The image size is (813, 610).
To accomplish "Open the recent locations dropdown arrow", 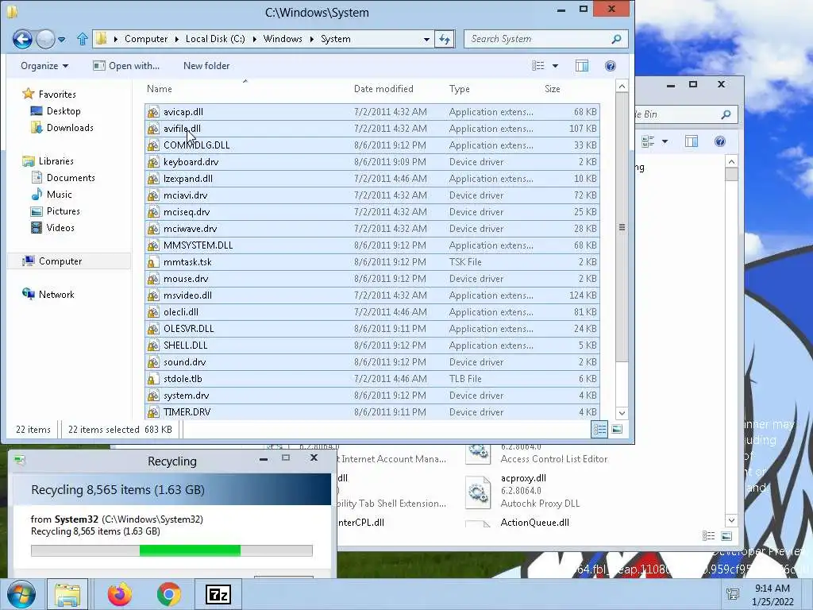I will (62, 40).
